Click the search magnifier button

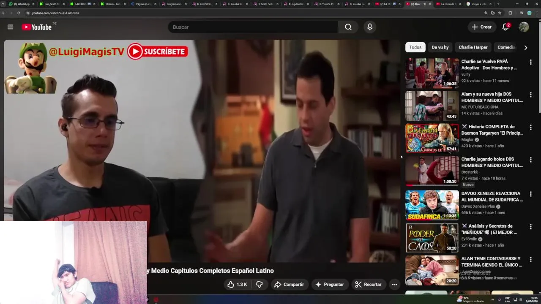pos(348,27)
